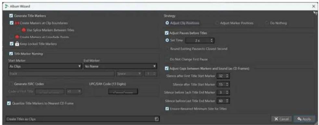Select the Do Nothing strategy
Image resolution: width=319 pixels, height=125 pixels.
267,23
